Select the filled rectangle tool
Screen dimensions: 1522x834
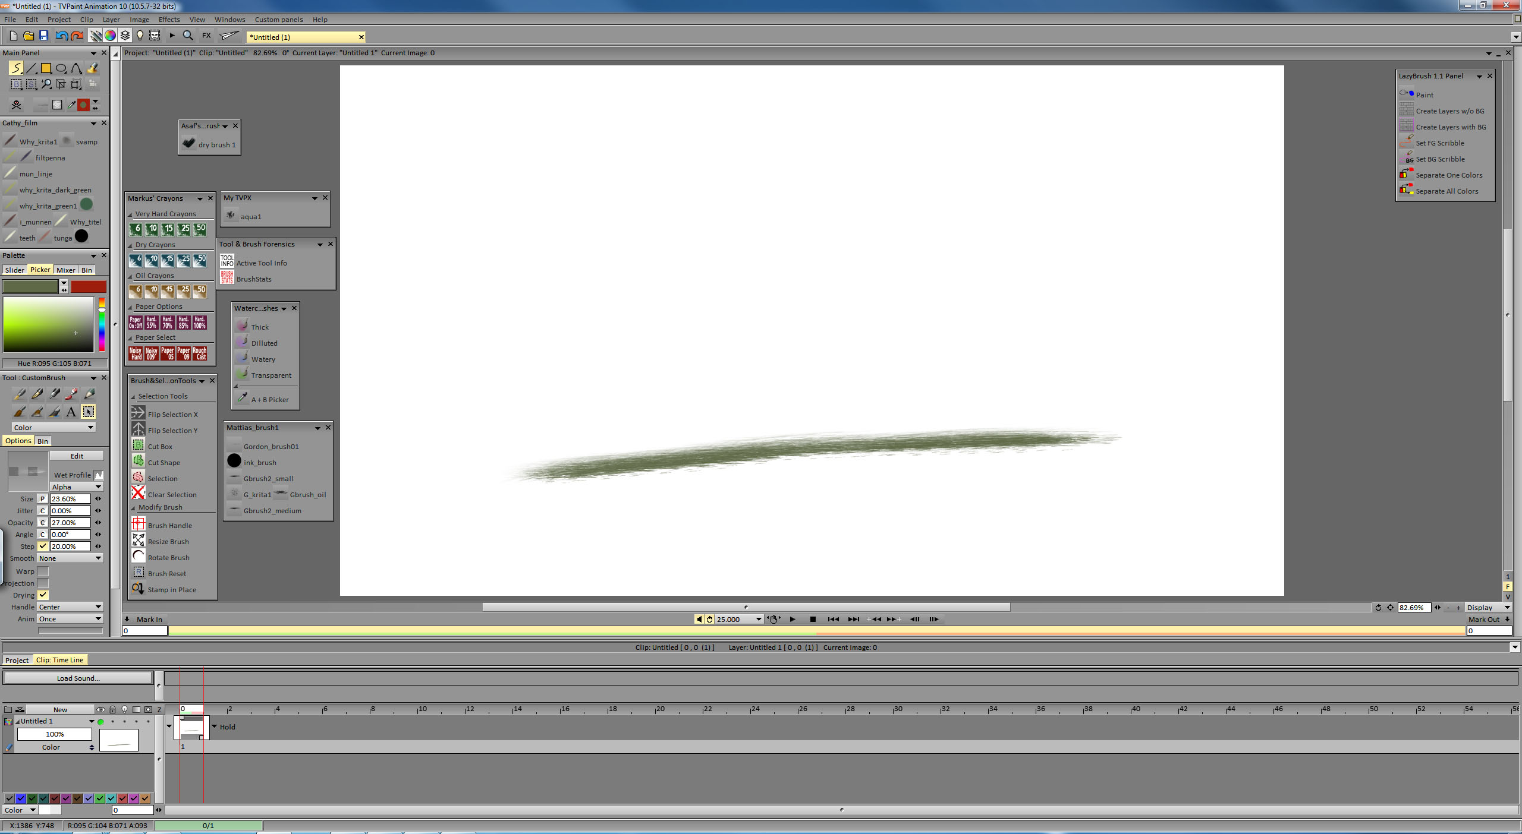[x=46, y=68]
